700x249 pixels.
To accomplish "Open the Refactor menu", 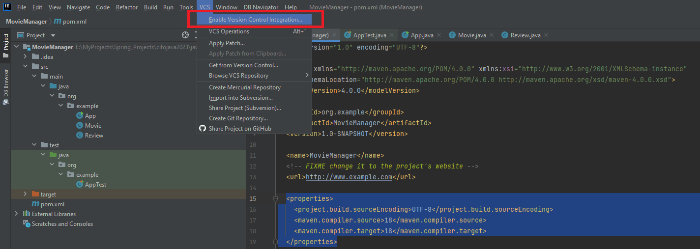I will (x=127, y=7).
